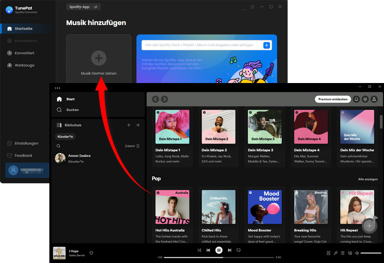Open Feedback in TunePat sidebar

[23, 155]
